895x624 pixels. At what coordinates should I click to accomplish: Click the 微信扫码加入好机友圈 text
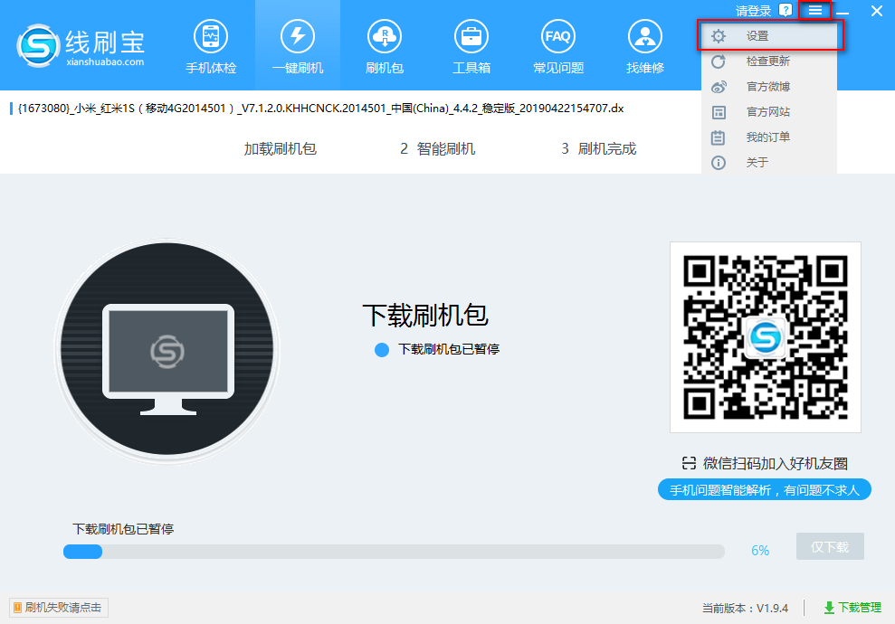(x=776, y=464)
